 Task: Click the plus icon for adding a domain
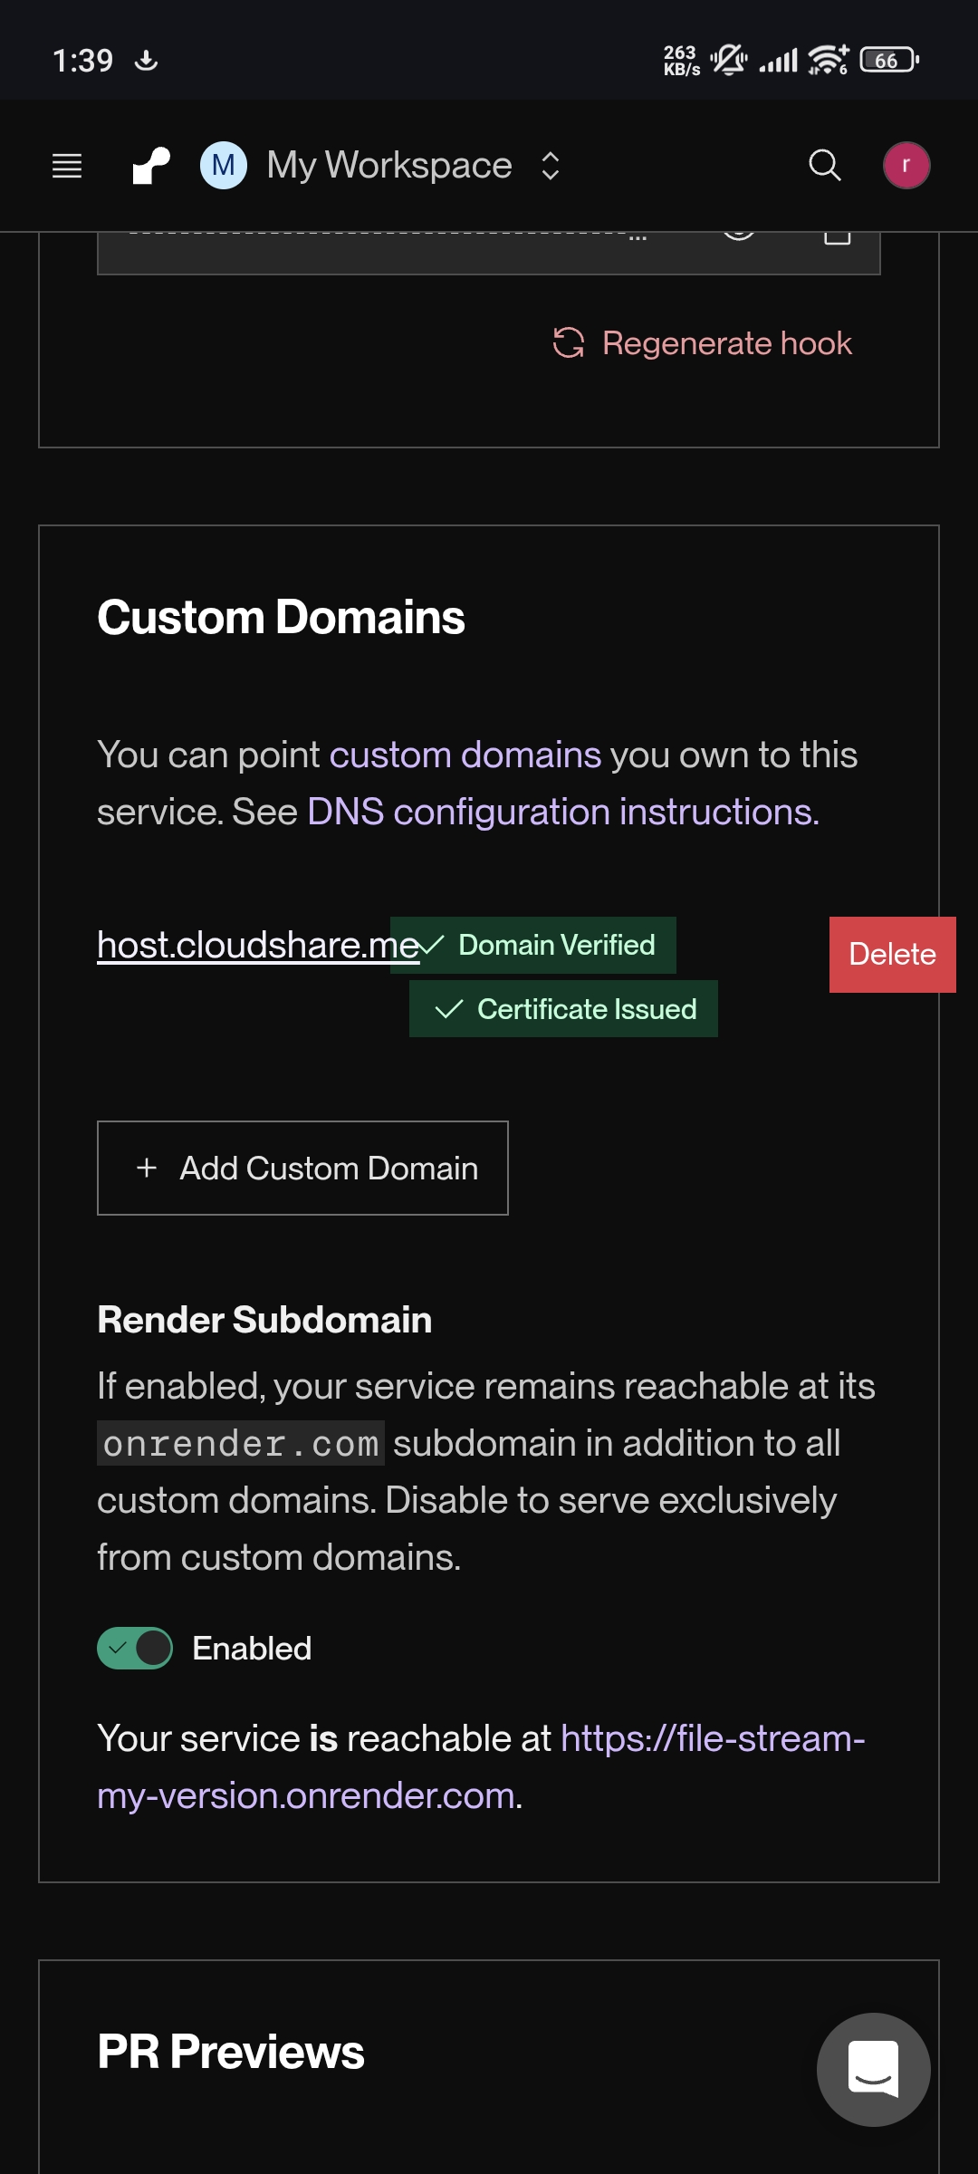147,1168
